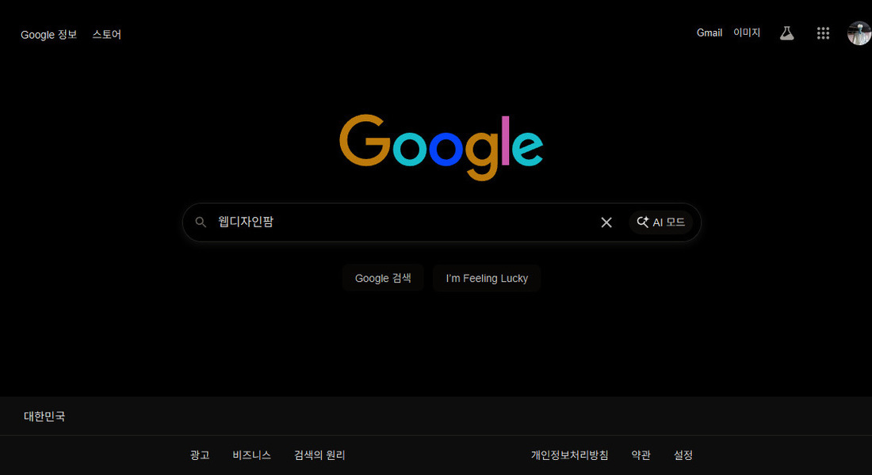Viewport: 872px width, 475px height.
Task: Open 이미지 search link
Action: [746, 32]
